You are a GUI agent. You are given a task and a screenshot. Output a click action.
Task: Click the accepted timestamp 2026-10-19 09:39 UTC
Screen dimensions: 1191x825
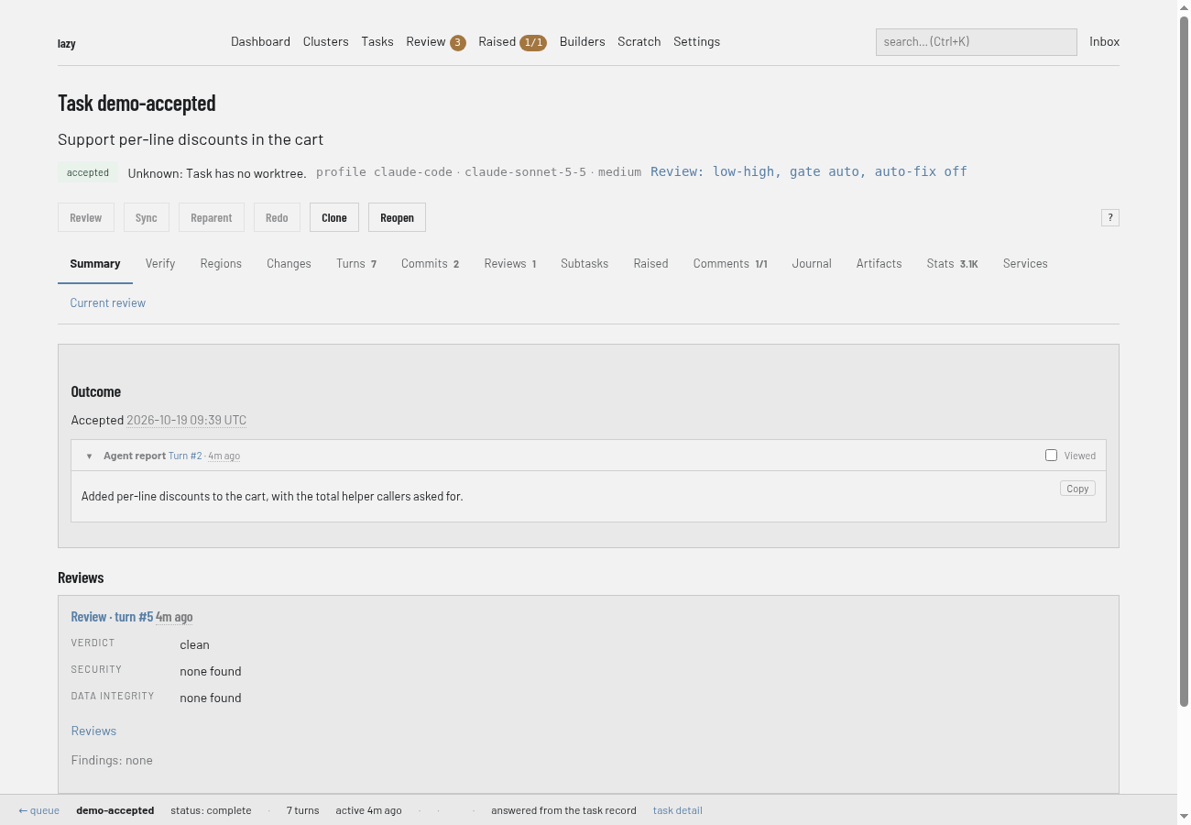coord(186,420)
